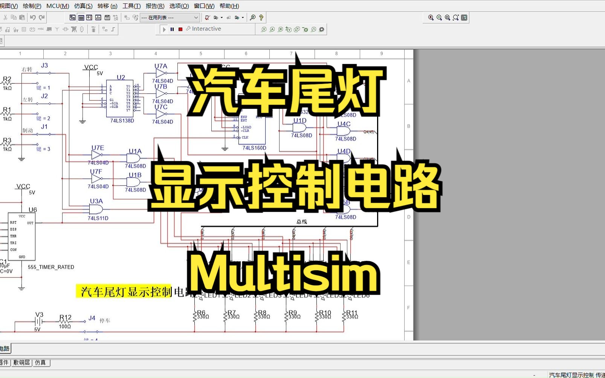
Task: Open the 绘制(P) menu
Action: (x=32, y=6)
